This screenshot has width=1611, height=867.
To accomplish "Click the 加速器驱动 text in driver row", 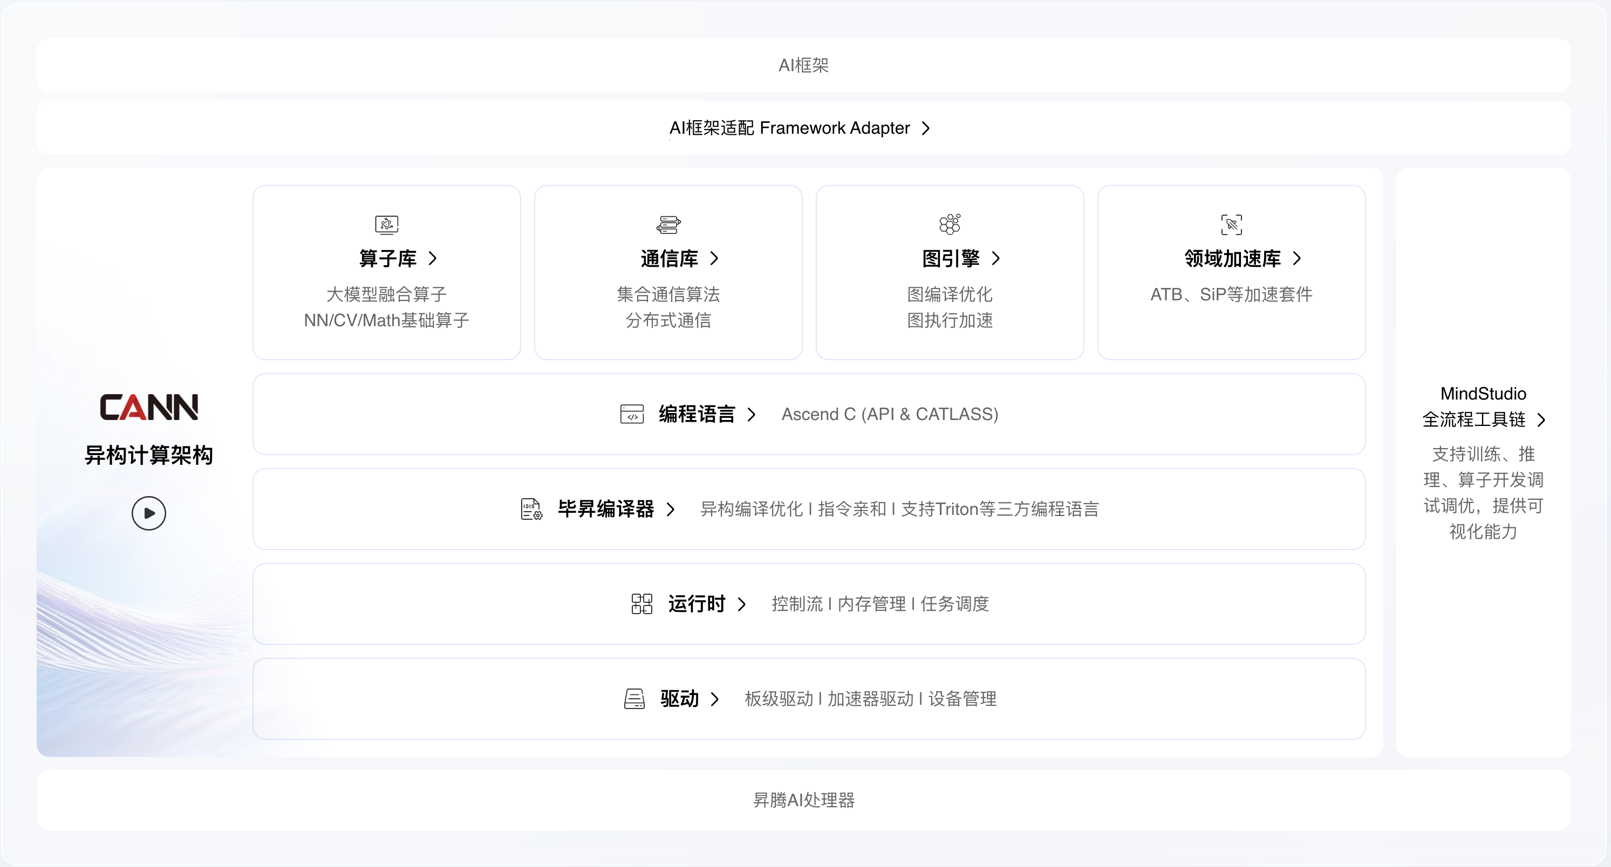I will [871, 699].
